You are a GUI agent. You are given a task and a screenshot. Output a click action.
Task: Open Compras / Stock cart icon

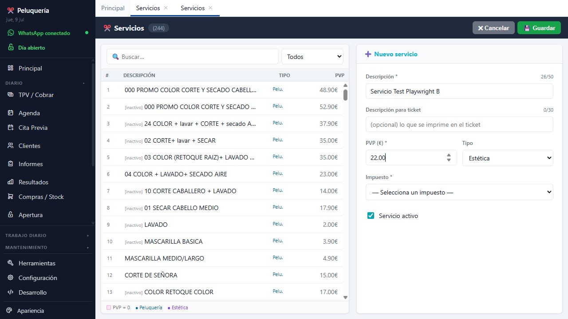point(10,197)
